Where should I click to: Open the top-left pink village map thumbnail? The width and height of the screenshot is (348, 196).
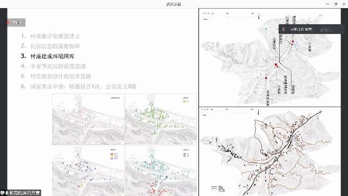(88, 119)
